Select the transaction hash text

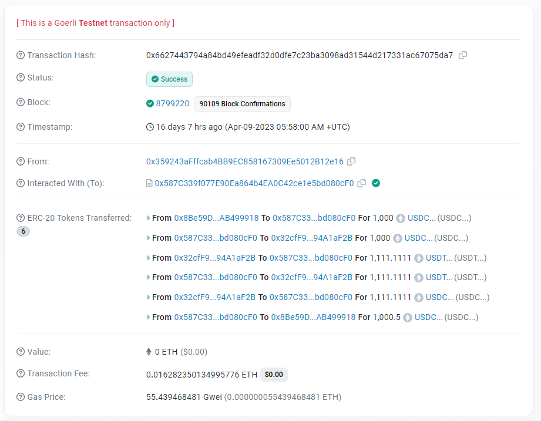(x=300, y=55)
